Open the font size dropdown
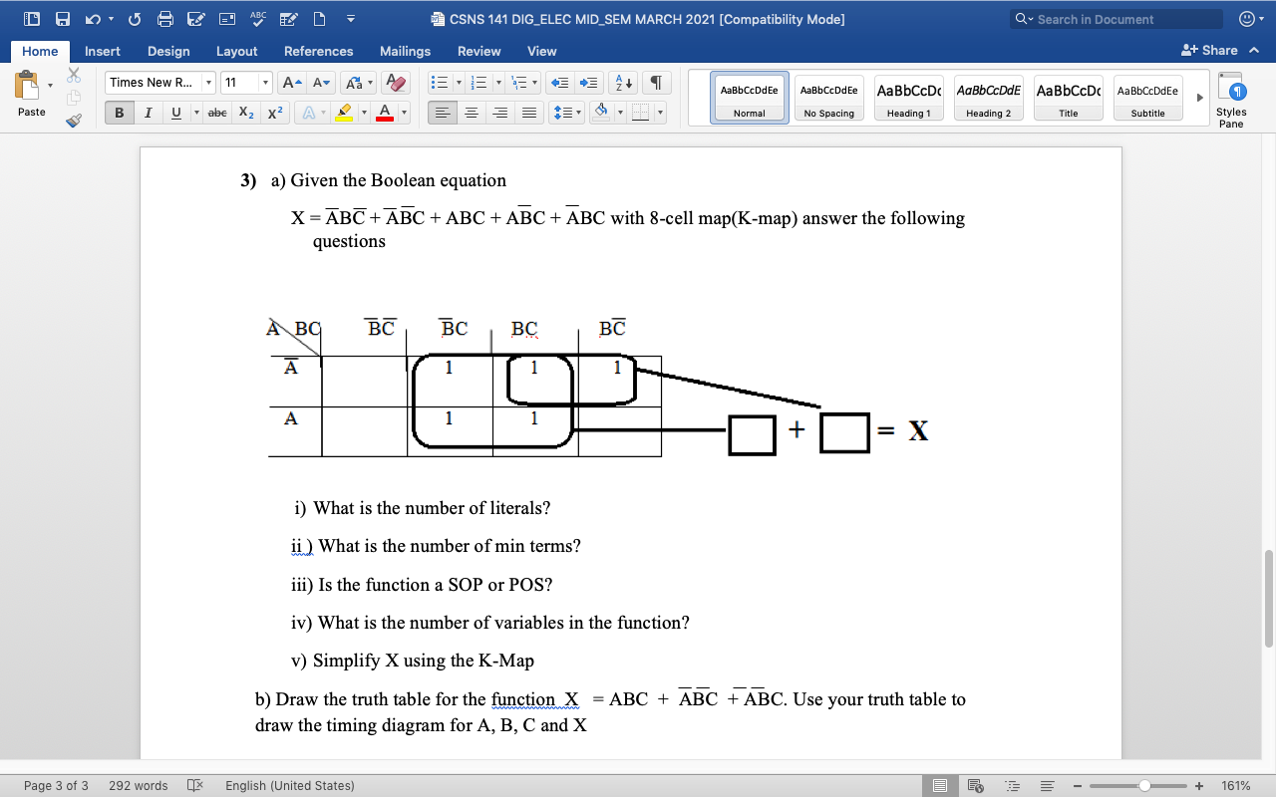Image resolution: width=1276 pixels, height=797 pixels. (265, 83)
